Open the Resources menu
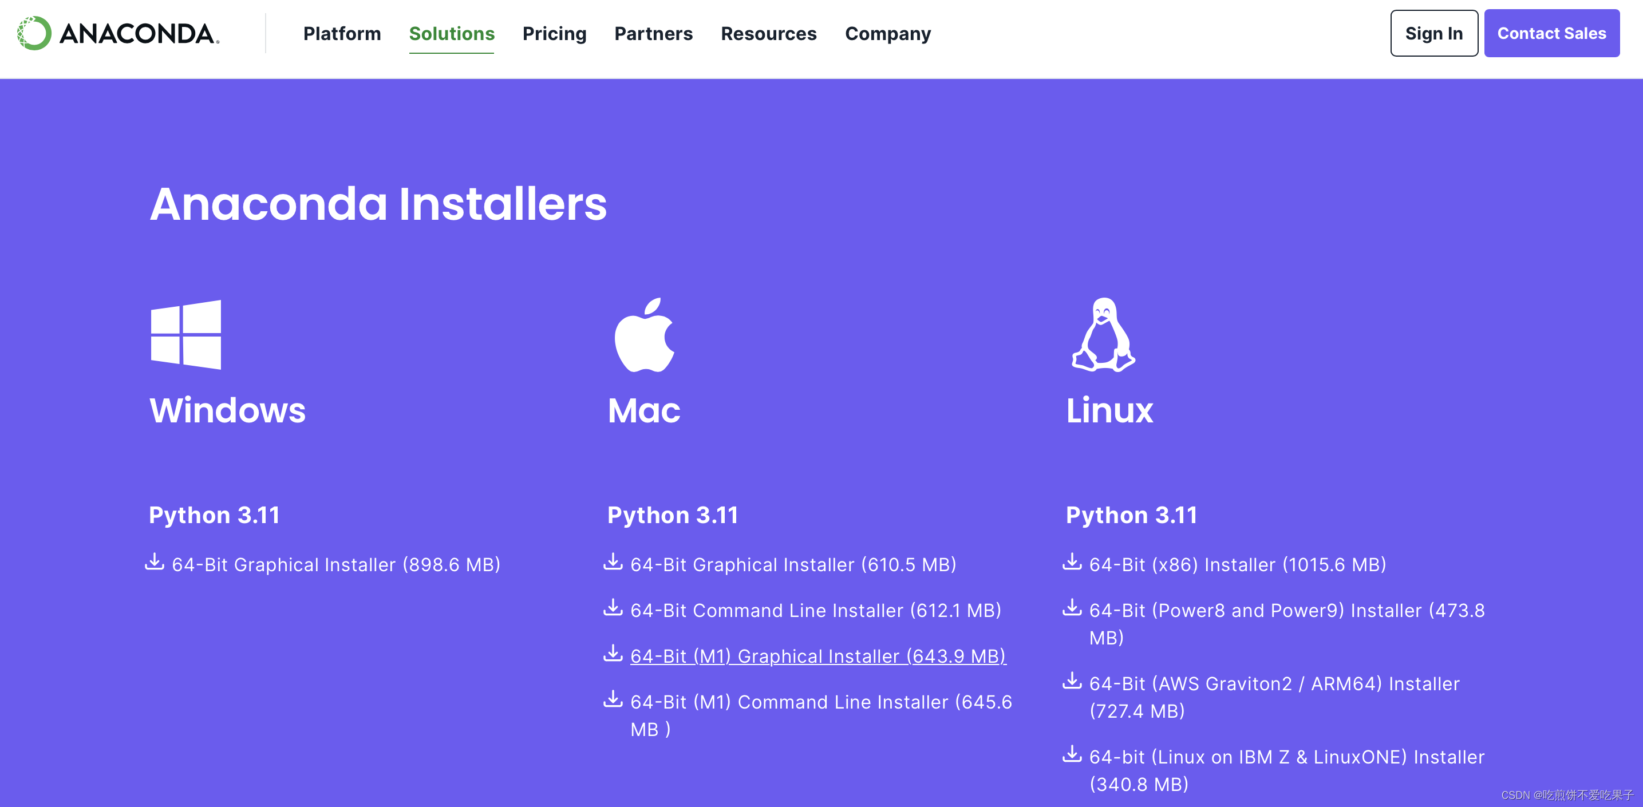This screenshot has height=807, width=1643. (x=769, y=33)
